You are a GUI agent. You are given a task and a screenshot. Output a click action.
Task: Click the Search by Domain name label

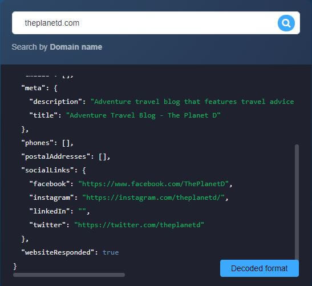pos(57,47)
